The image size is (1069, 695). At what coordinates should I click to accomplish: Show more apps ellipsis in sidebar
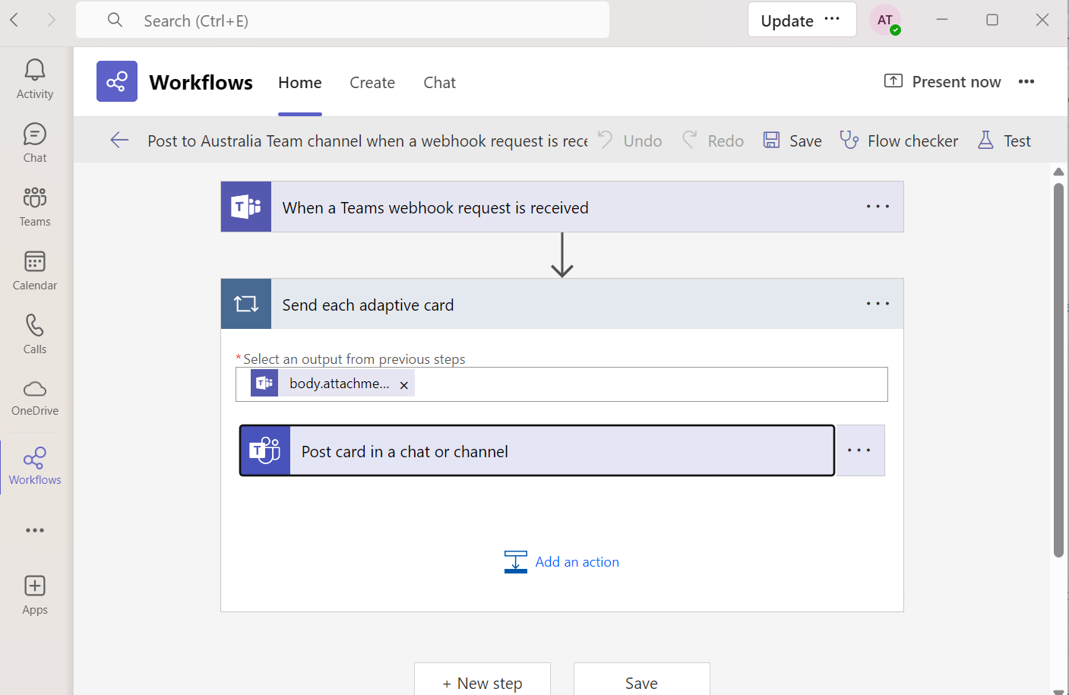35,530
